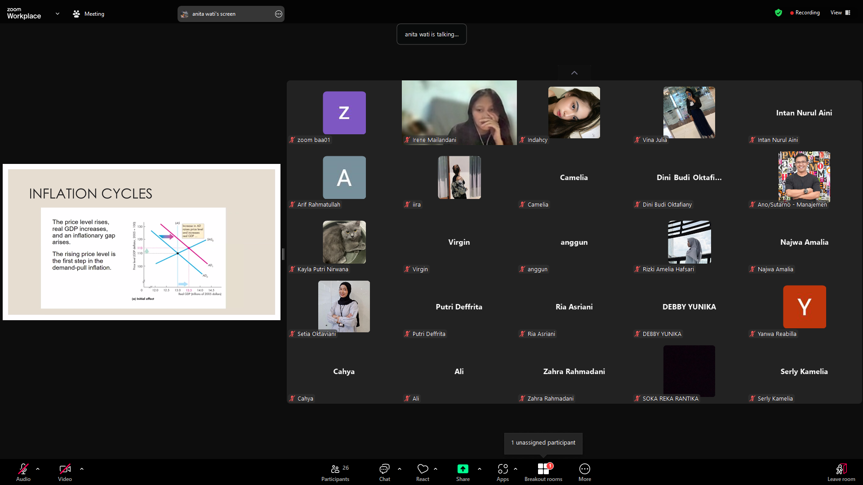This screenshot has height=485, width=863.
Task: Open the Chat panel
Action: point(385,472)
